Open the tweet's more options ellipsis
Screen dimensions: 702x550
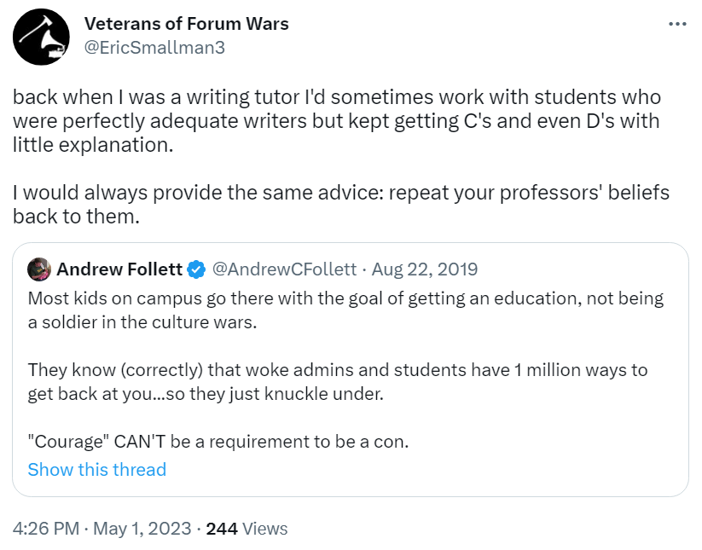coord(676,25)
